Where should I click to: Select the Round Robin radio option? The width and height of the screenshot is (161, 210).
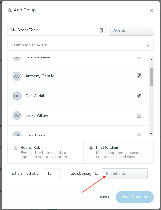tap(15, 148)
